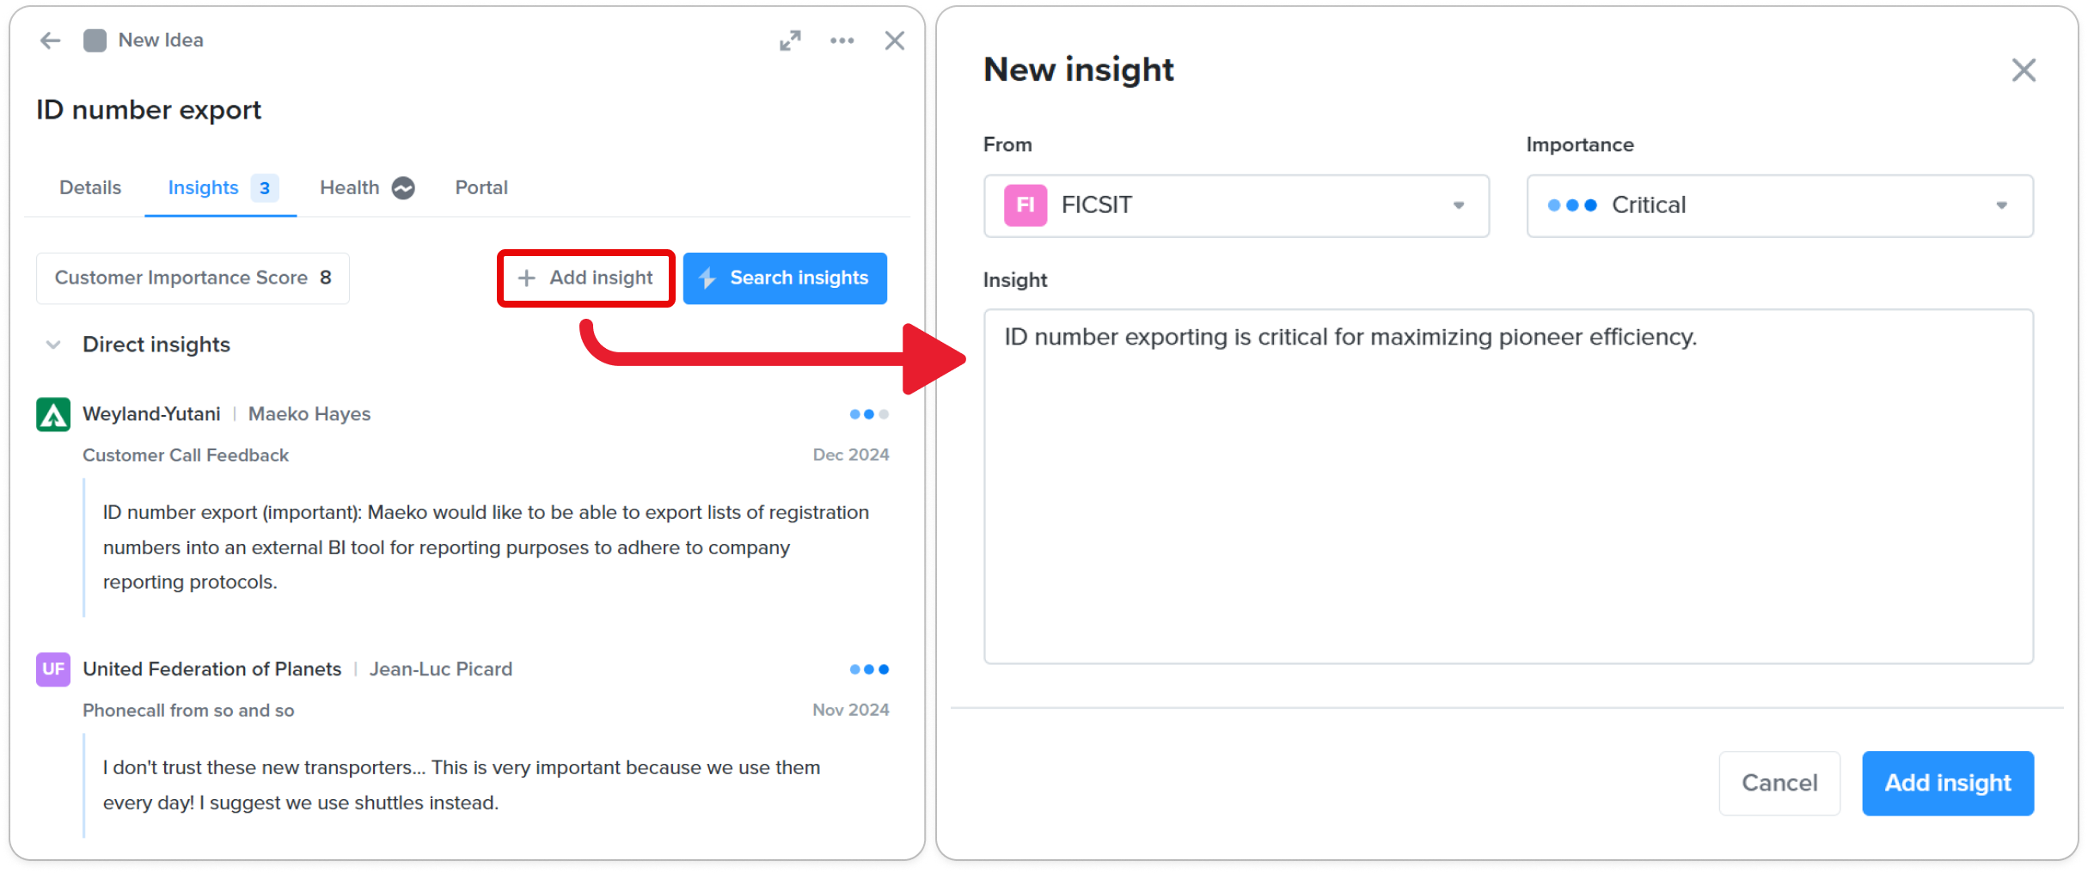The width and height of the screenshot is (2088, 873).
Task: Switch to the Details tab
Action: (x=90, y=188)
